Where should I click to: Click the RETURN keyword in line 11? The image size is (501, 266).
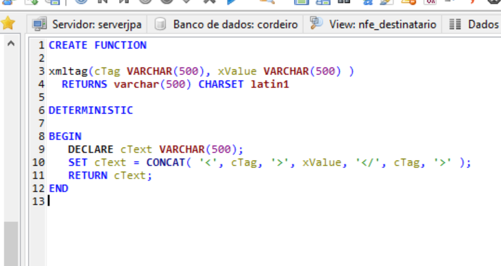click(x=87, y=175)
